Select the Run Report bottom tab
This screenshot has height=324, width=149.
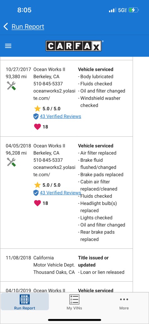coord(25,302)
